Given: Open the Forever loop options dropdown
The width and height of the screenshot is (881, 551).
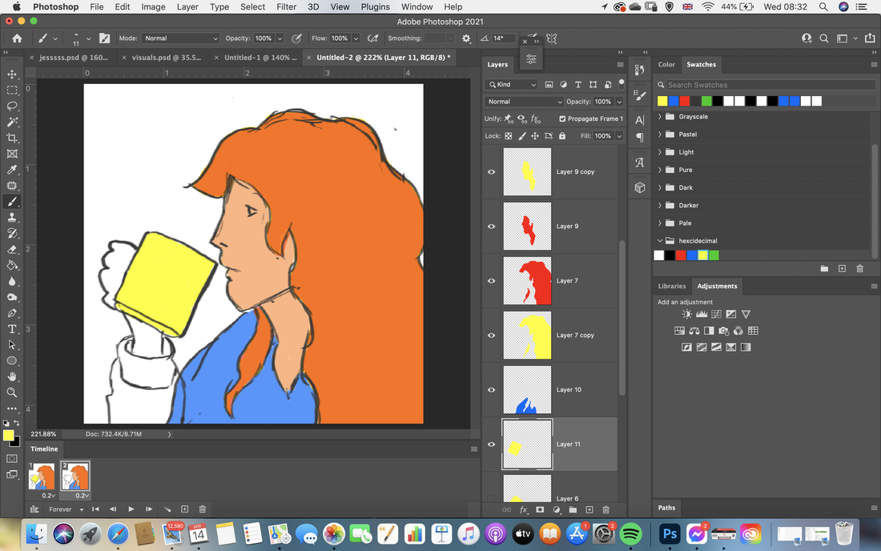Looking at the screenshot, I should 66,509.
